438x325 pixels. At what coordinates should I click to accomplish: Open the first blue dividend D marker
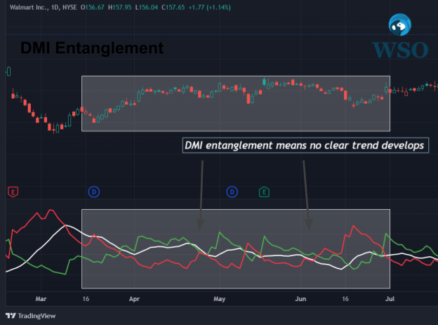tap(94, 191)
